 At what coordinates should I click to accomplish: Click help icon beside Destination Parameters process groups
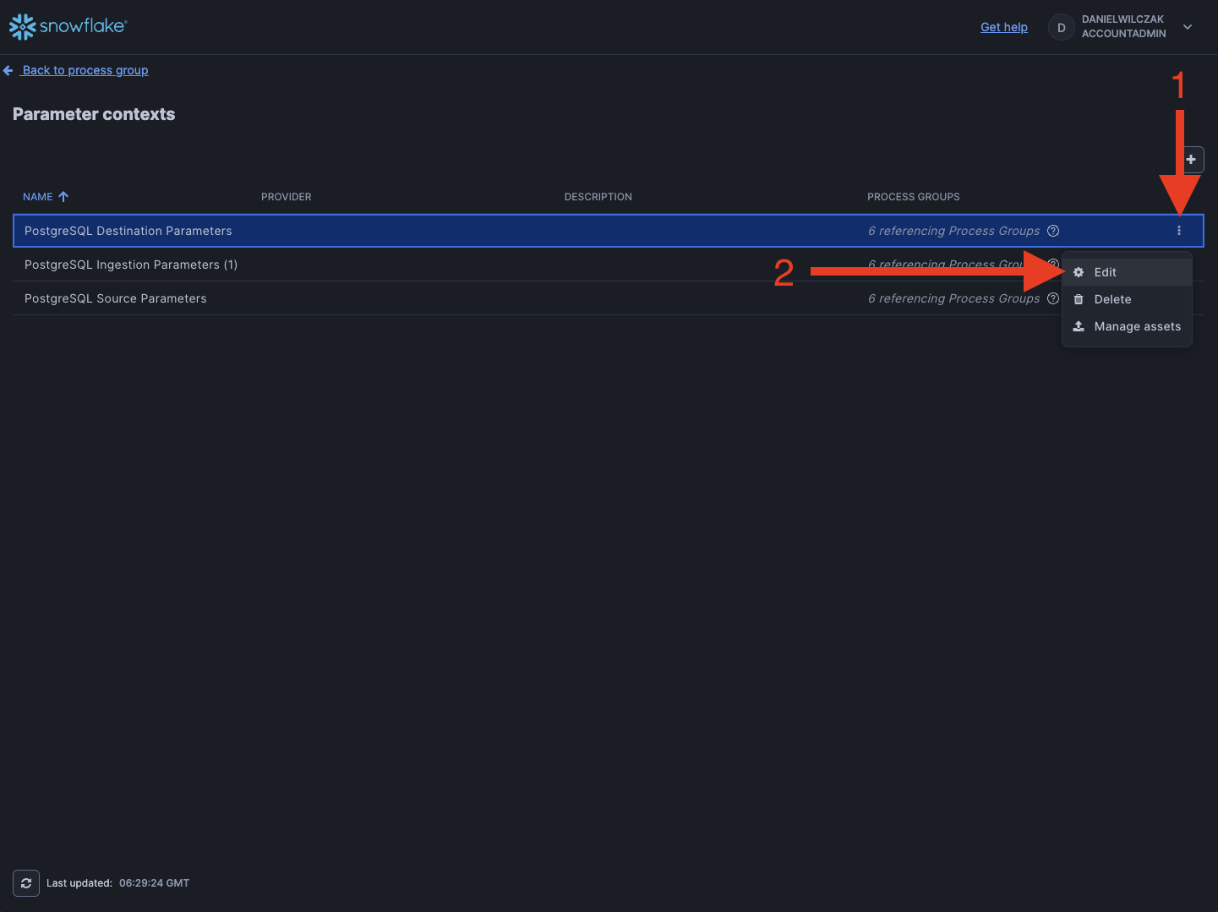coord(1053,231)
